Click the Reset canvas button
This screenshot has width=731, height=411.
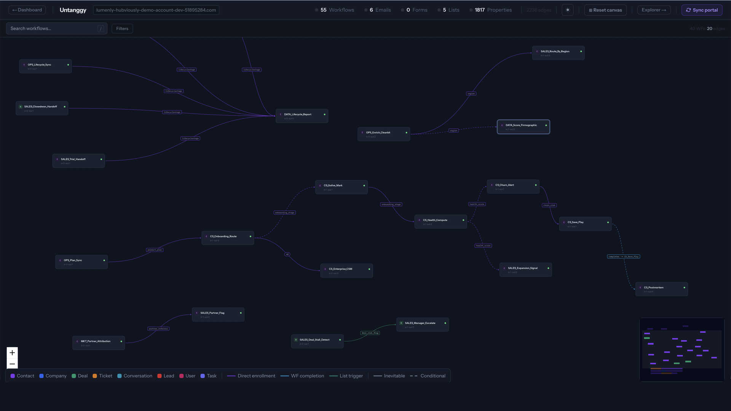(x=605, y=10)
